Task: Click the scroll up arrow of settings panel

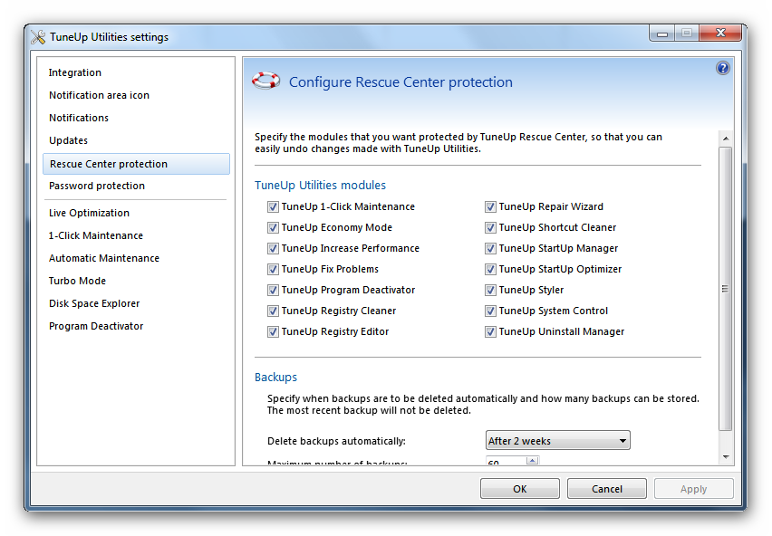Action: tap(725, 138)
